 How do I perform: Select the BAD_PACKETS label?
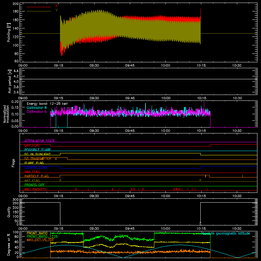36,189
